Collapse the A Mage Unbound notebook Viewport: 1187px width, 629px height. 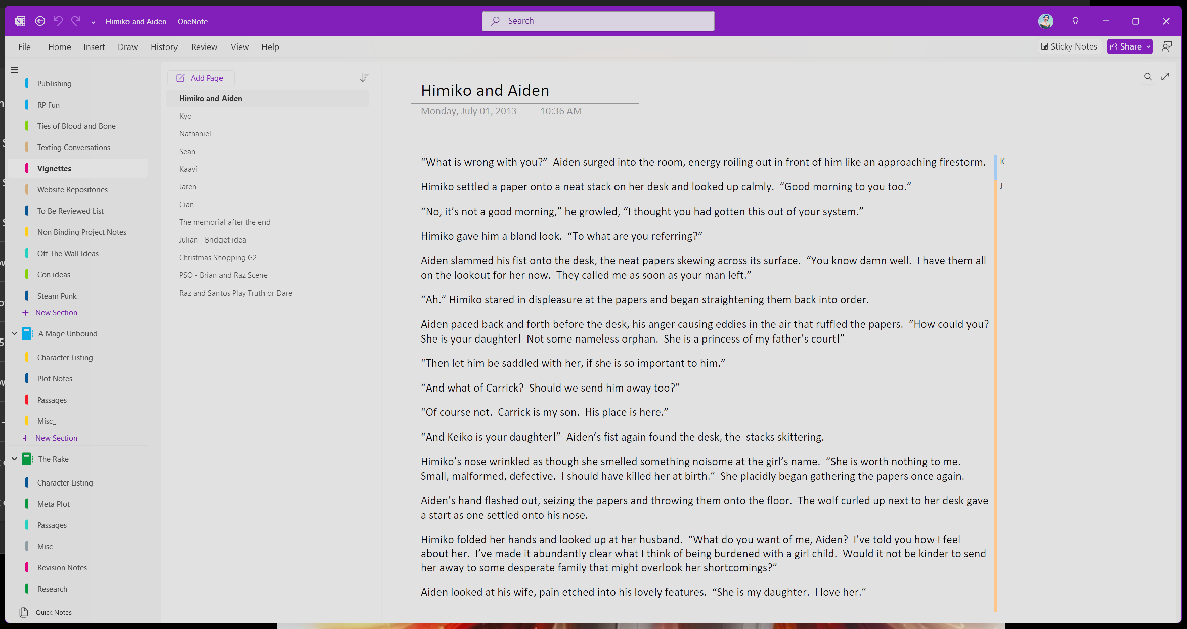[x=14, y=334]
